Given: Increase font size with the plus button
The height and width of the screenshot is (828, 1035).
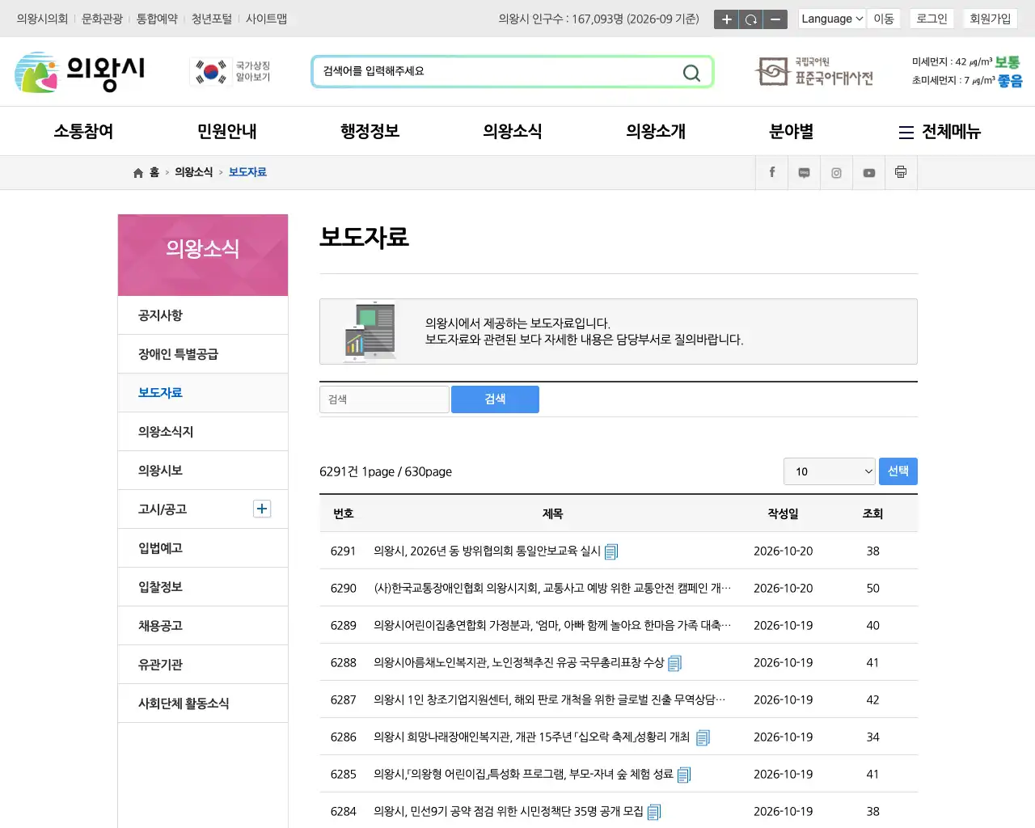Looking at the screenshot, I should [x=726, y=19].
